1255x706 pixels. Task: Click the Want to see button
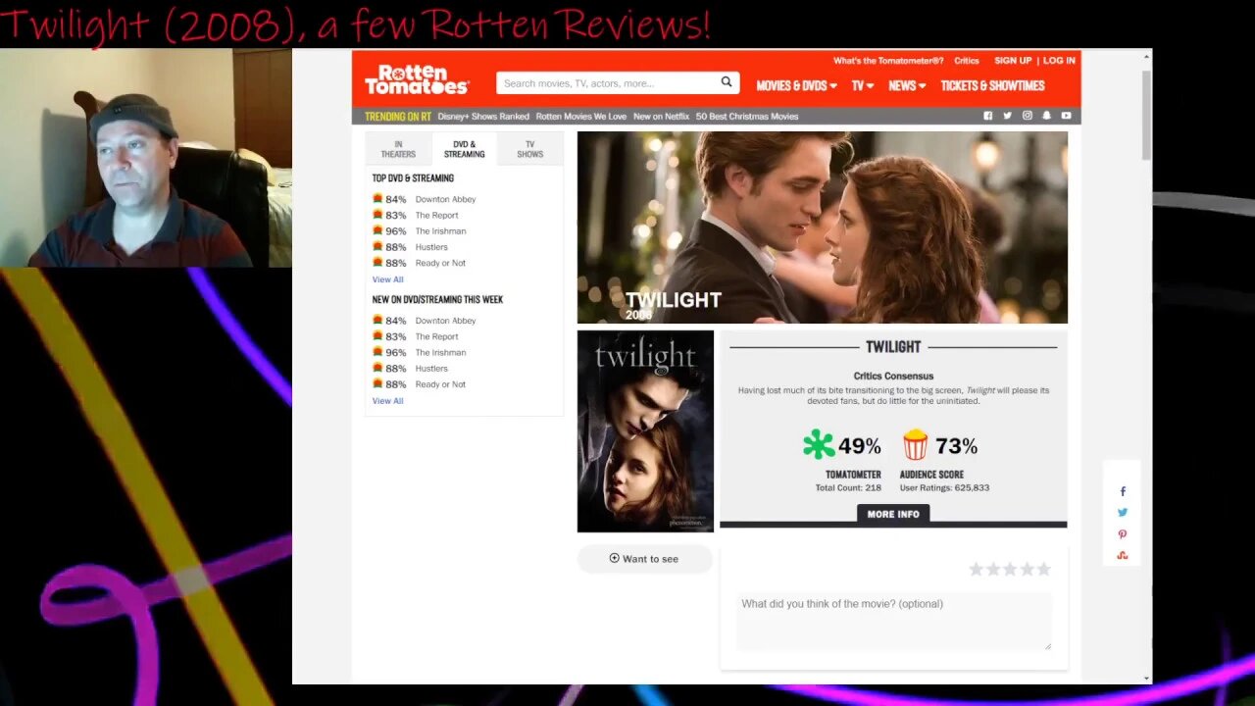pyautogui.click(x=644, y=559)
